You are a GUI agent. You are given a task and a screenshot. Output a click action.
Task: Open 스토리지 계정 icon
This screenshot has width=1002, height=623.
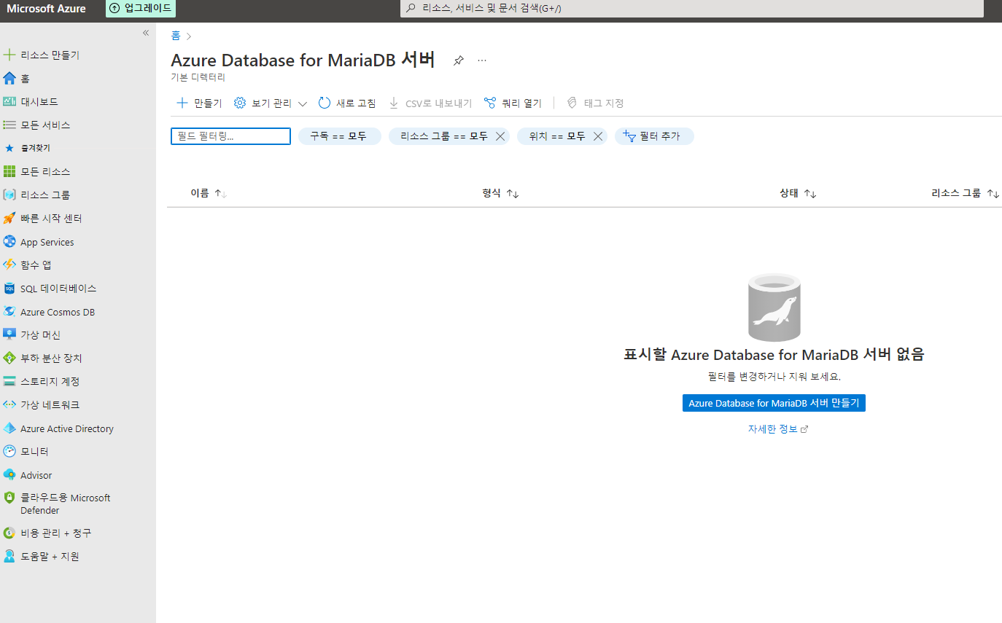point(9,381)
